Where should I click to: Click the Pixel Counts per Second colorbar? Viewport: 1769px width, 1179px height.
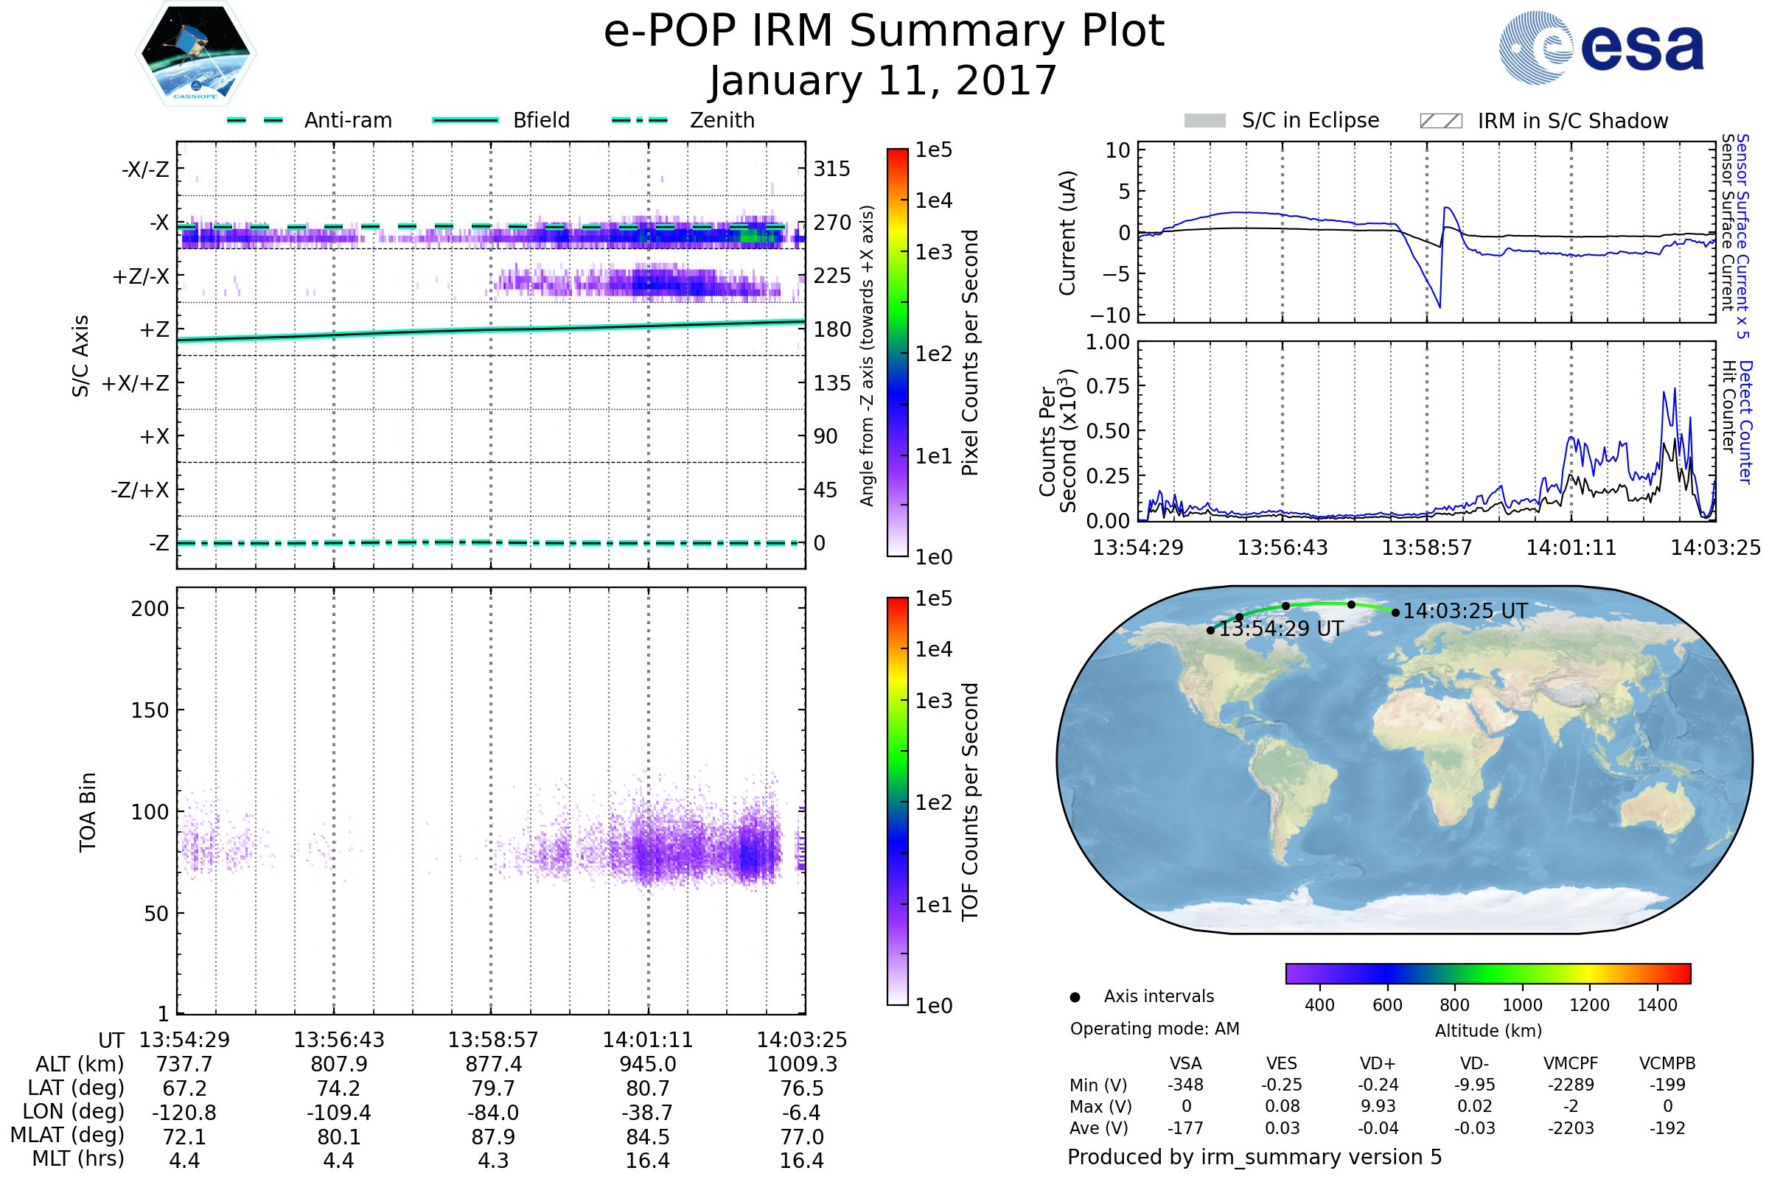click(x=897, y=352)
